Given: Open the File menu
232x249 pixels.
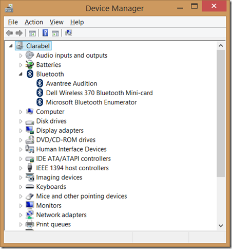Looking at the screenshot, I should 13,22.
